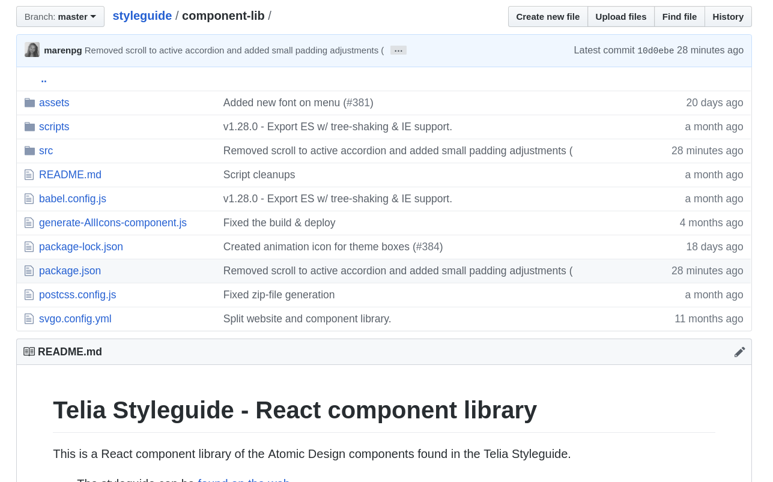Open the package.json row 'Removed scroll' commit message
Viewport: 773px width, 482px height.
398,271
